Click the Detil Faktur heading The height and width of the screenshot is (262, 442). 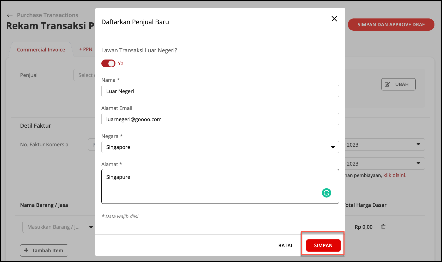point(35,126)
